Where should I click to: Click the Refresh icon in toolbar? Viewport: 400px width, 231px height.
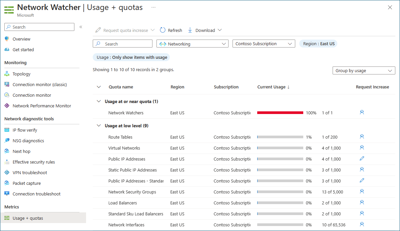(163, 30)
